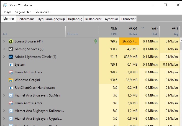Click the 822,9 MB memory value

[131, 57]
